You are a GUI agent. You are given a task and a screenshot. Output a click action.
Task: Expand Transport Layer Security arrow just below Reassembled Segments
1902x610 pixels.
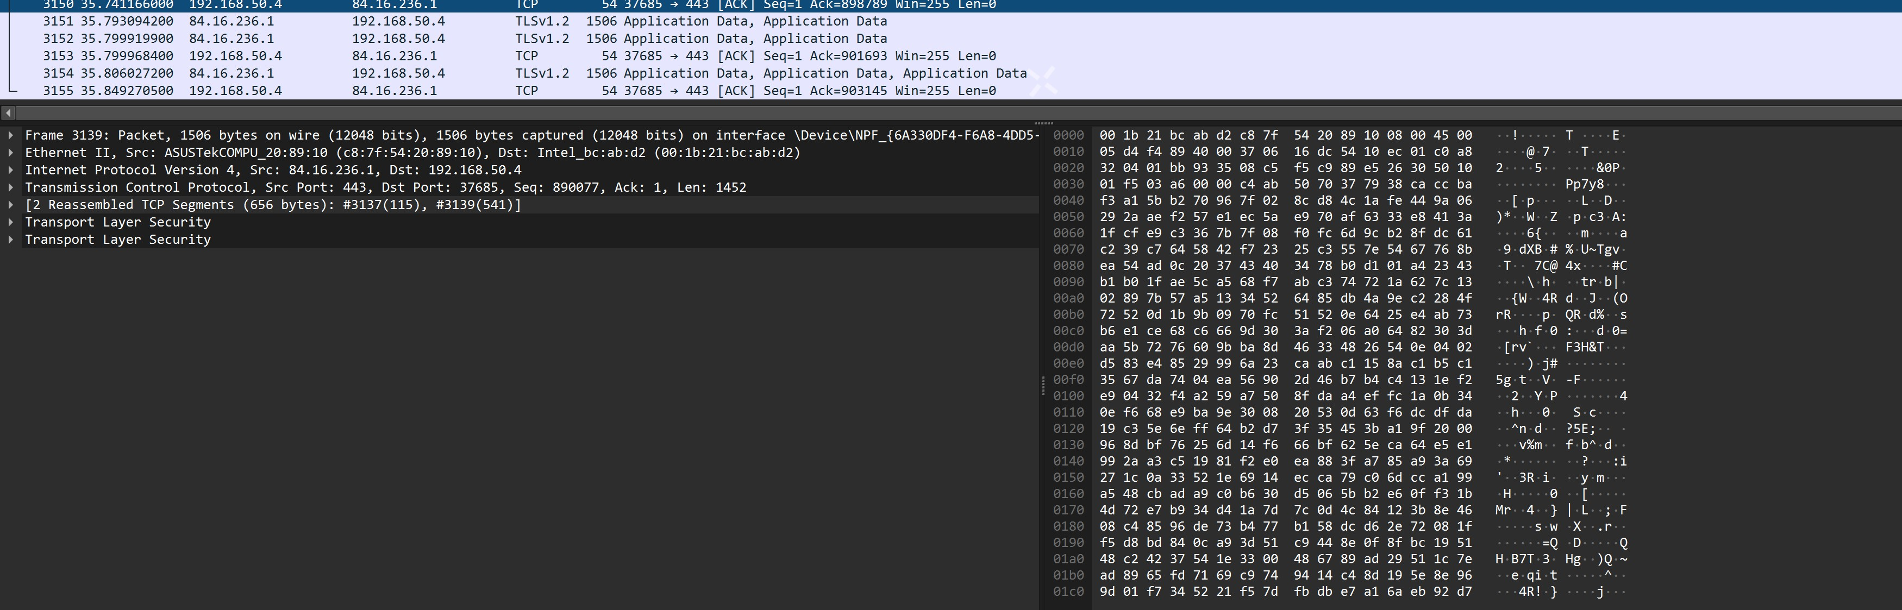[x=10, y=222]
